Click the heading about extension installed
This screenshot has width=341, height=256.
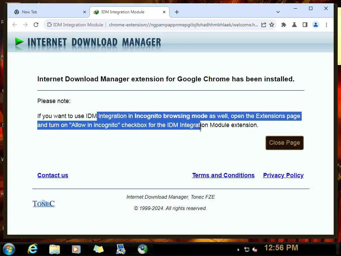tap(166, 79)
